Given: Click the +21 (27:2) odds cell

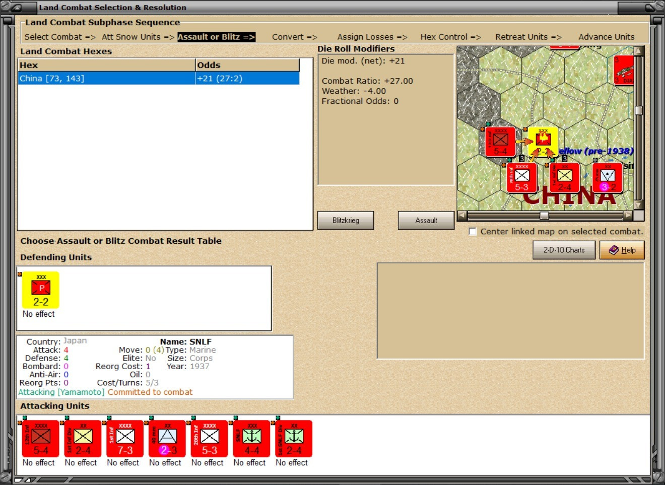Looking at the screenshot, I should 247,78.
